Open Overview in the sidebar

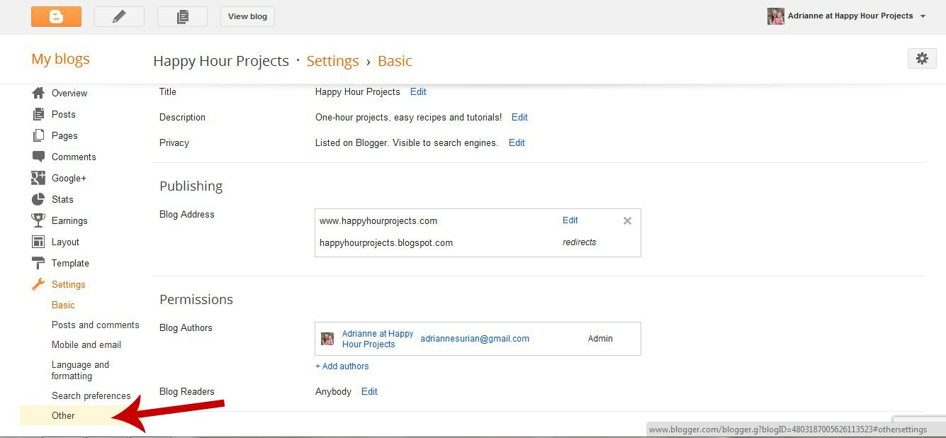pyautogui.click(x=69, y=93)
